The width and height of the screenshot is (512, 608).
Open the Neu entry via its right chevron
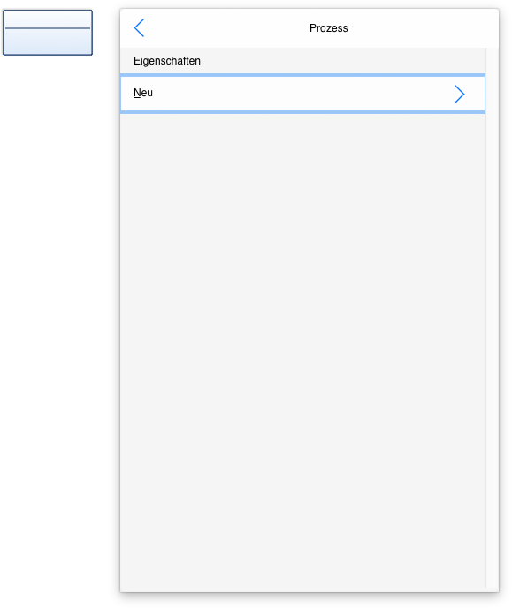pyautogui.click(x=460, y=94)
